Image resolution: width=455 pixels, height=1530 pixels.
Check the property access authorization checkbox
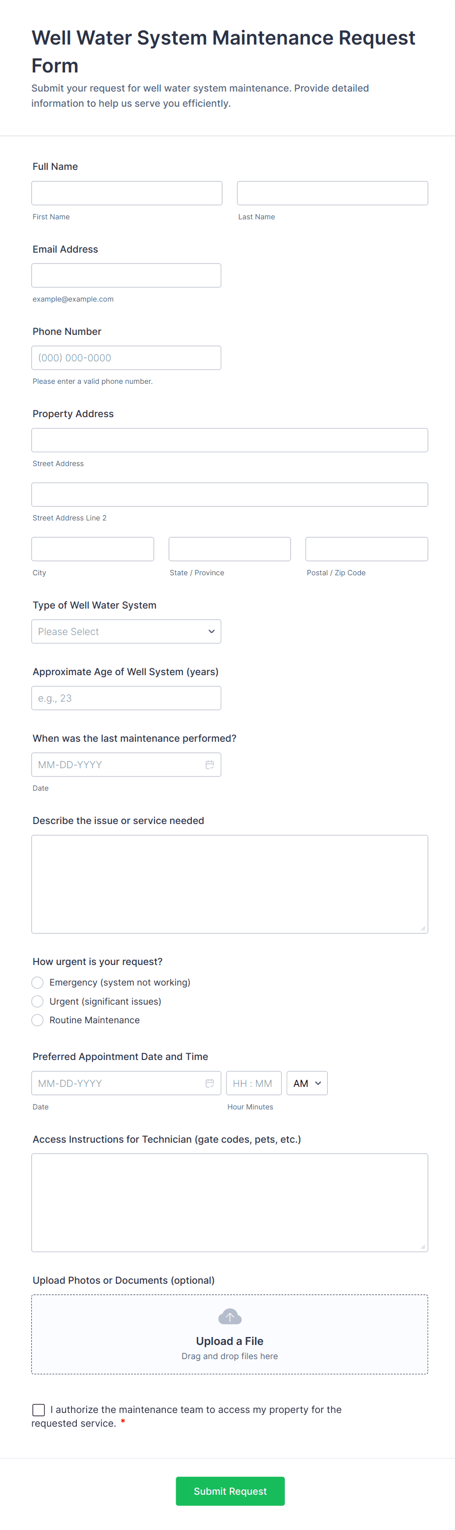click(x=39, y=1410)
